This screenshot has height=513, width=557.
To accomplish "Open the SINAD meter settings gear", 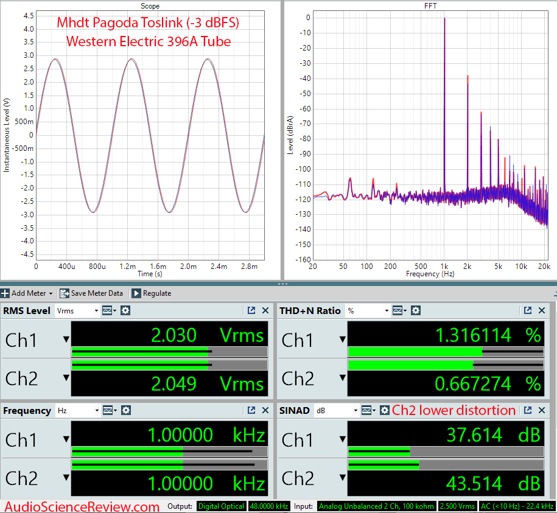I will tap(385, 410).
